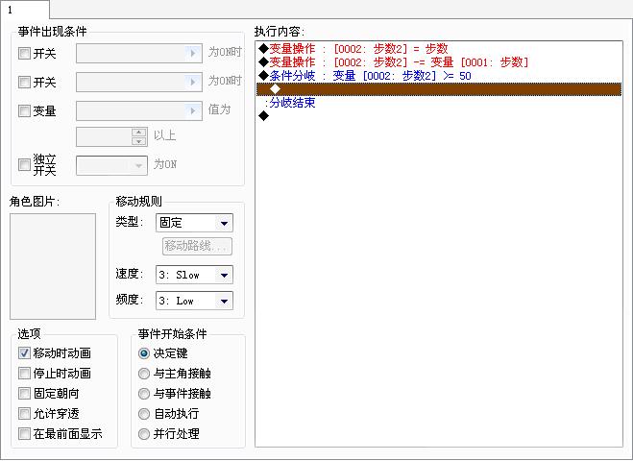Tick the 独立开关 condition checkbox
This screenshot has width=633, height=461.
pos(24,164)
